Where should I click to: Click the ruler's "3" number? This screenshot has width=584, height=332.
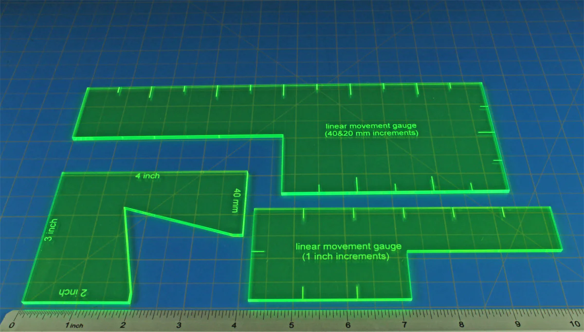[x=179, y=324]
